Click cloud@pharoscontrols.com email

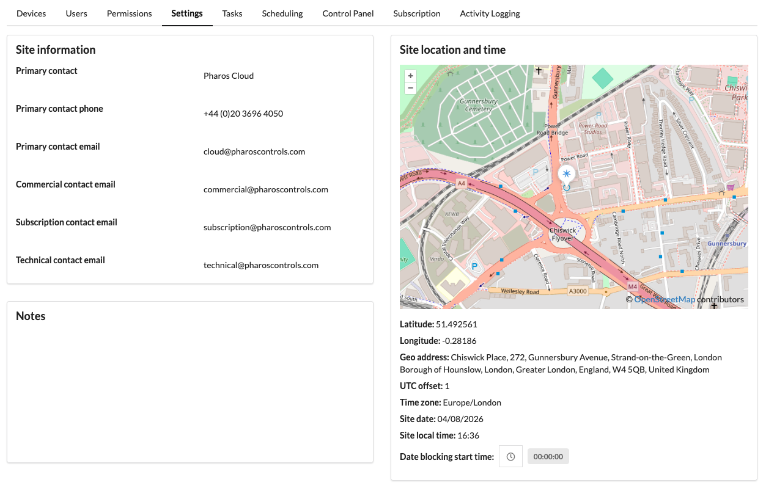click(254, 151)
